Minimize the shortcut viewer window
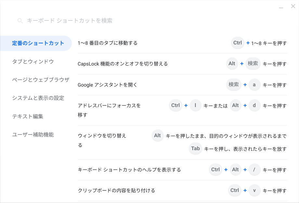Screen dimensions: 299x203 pyautogui.click(x=281, y=7)
